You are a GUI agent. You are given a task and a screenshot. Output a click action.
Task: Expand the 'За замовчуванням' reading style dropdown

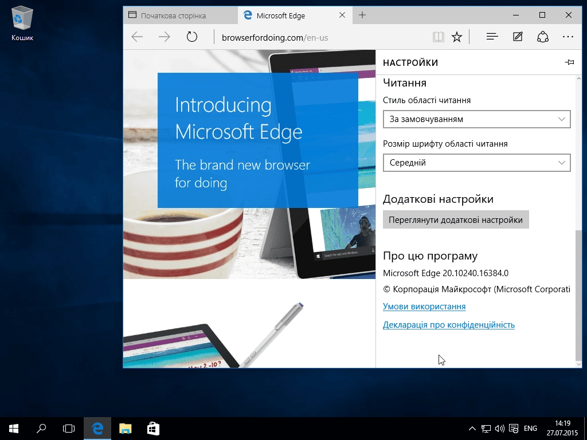click(x=476, y=119)
